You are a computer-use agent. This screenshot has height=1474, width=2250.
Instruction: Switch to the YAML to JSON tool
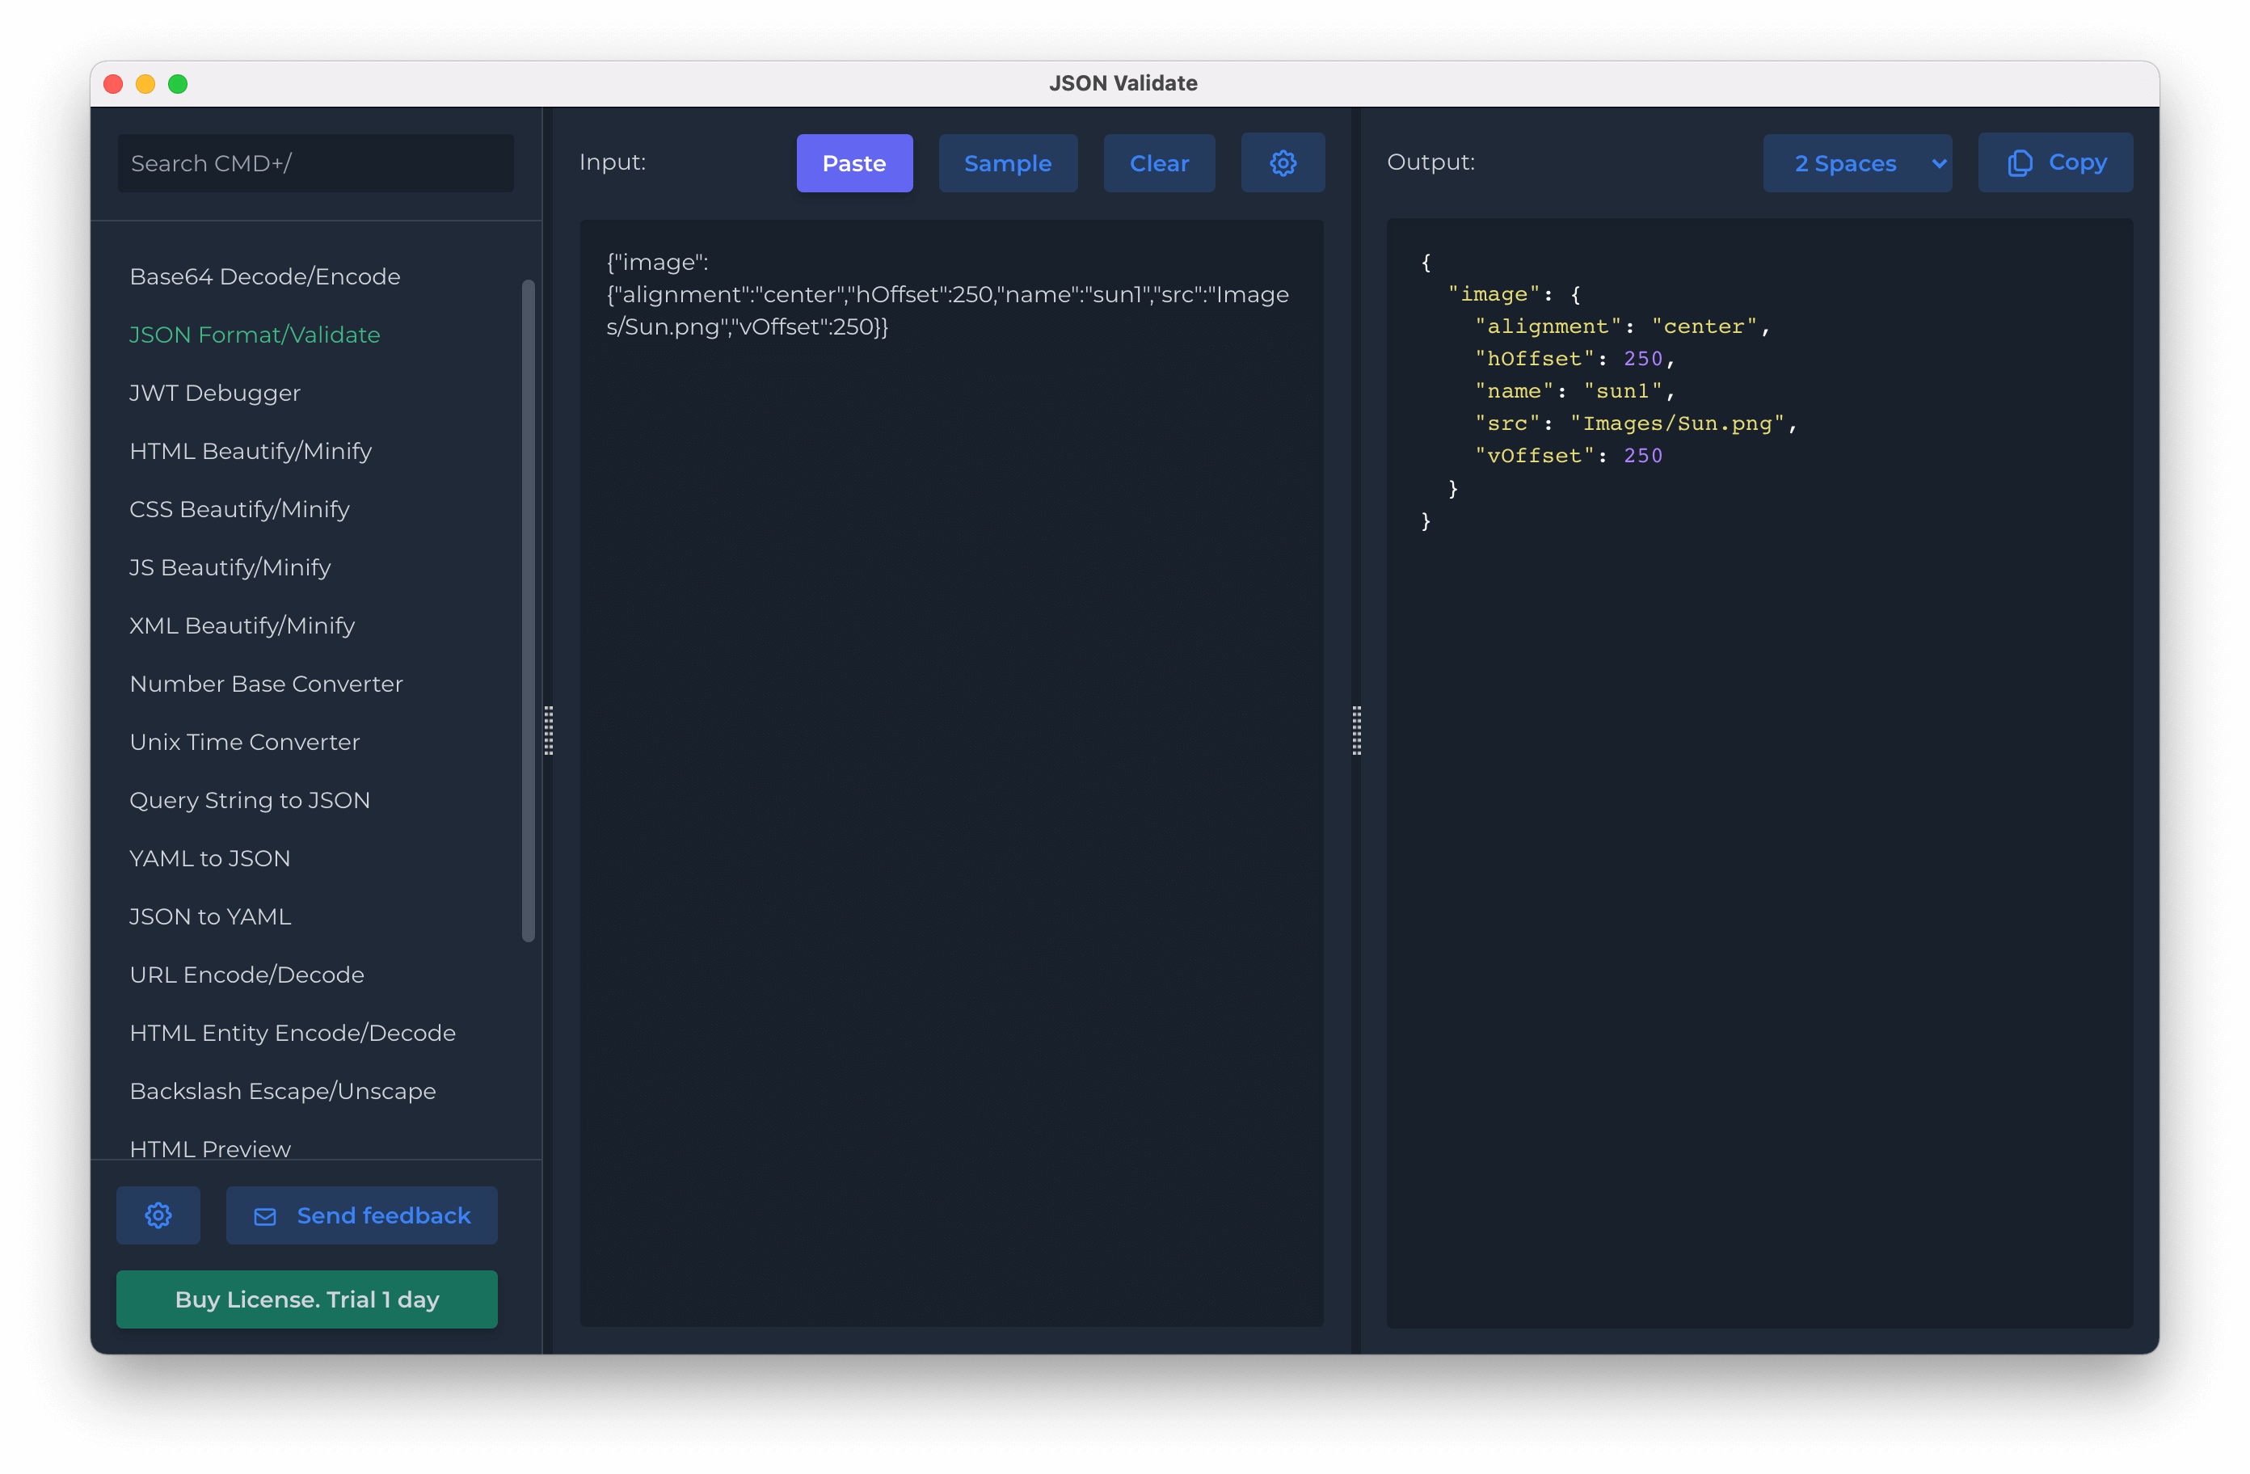[210, 857]
